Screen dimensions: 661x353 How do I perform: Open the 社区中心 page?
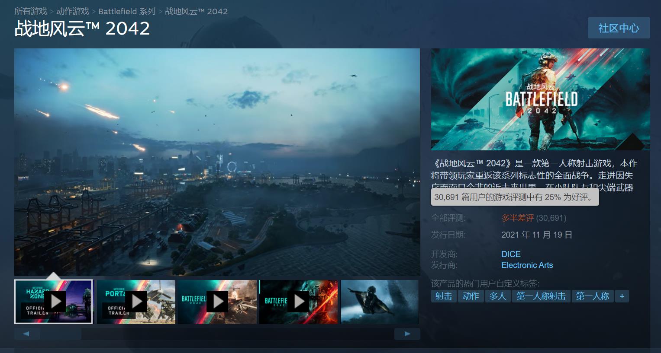[619, 28]
